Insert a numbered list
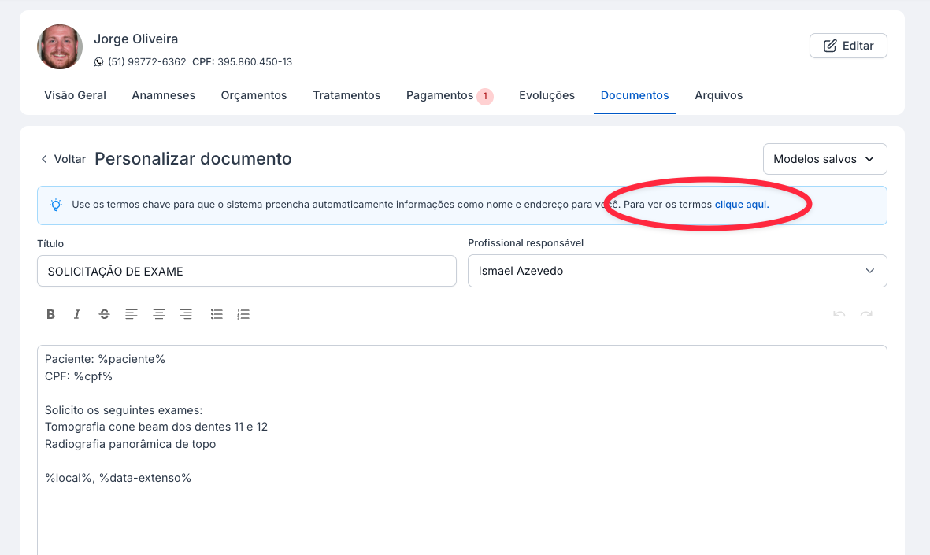Image resolution: width=930 pixels, height=555 pixels. [243, 314]
